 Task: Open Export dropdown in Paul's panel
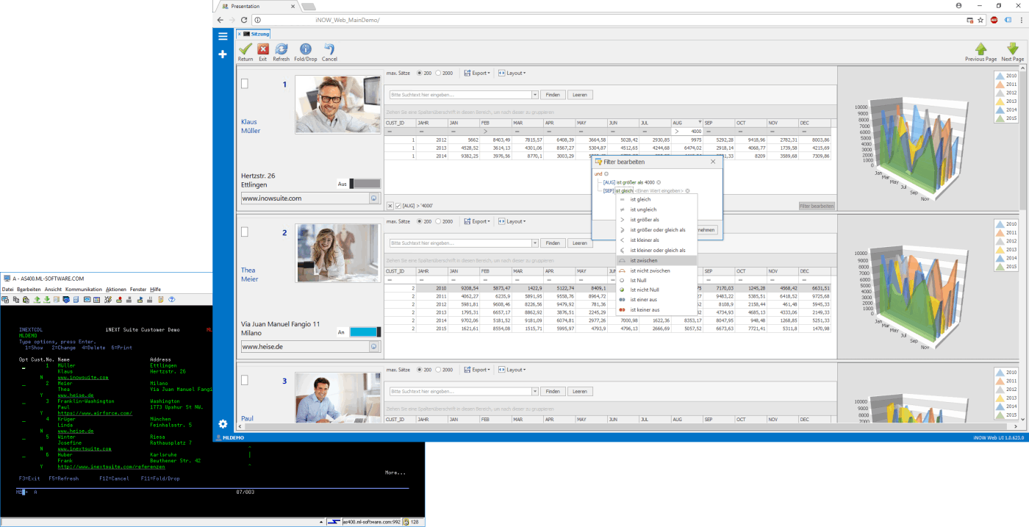[477, 370]
